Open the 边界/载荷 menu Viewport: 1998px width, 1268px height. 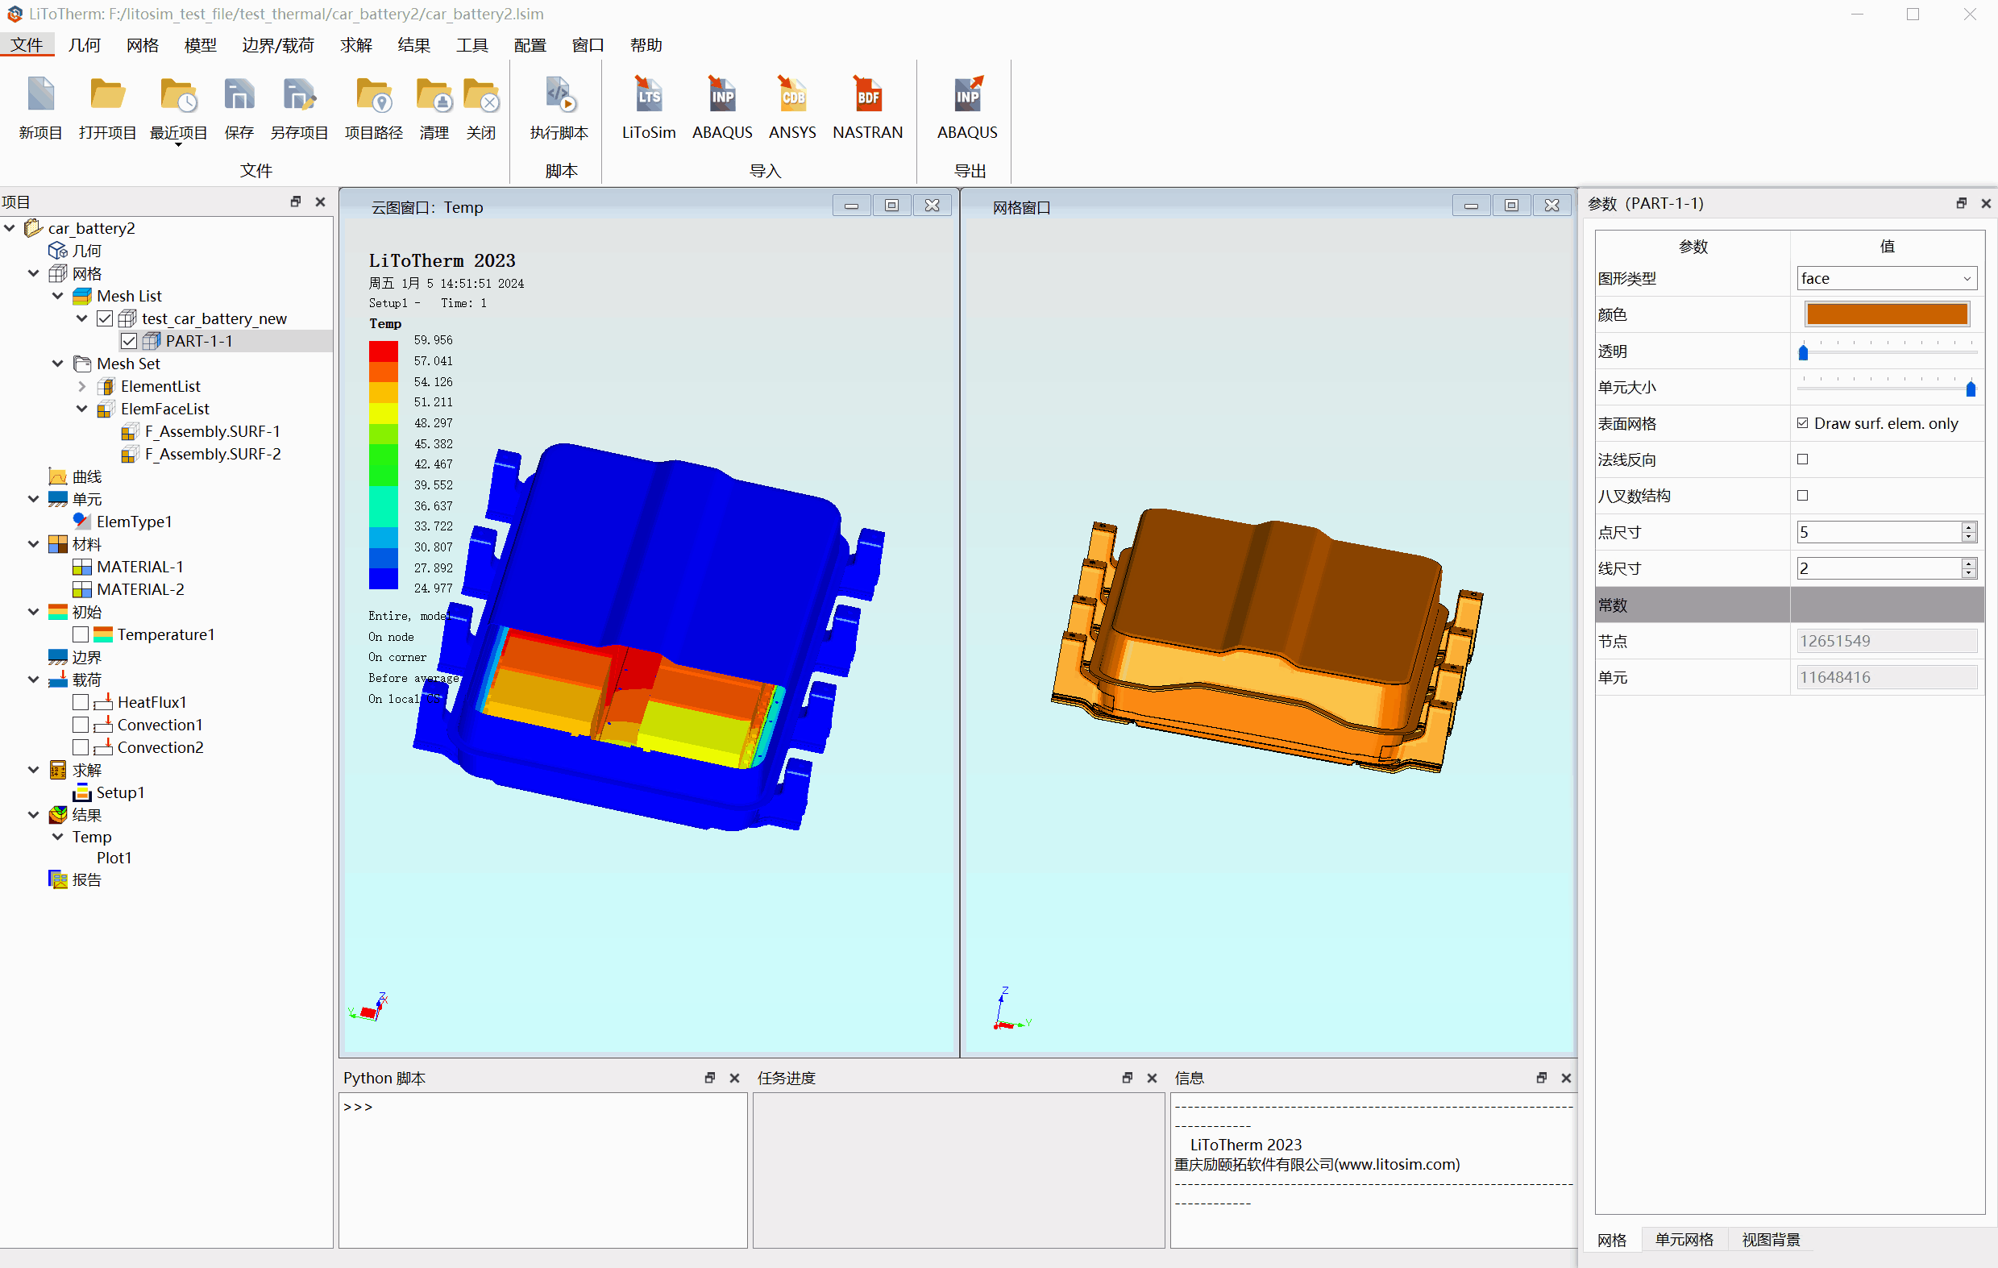tap(278, 45)
